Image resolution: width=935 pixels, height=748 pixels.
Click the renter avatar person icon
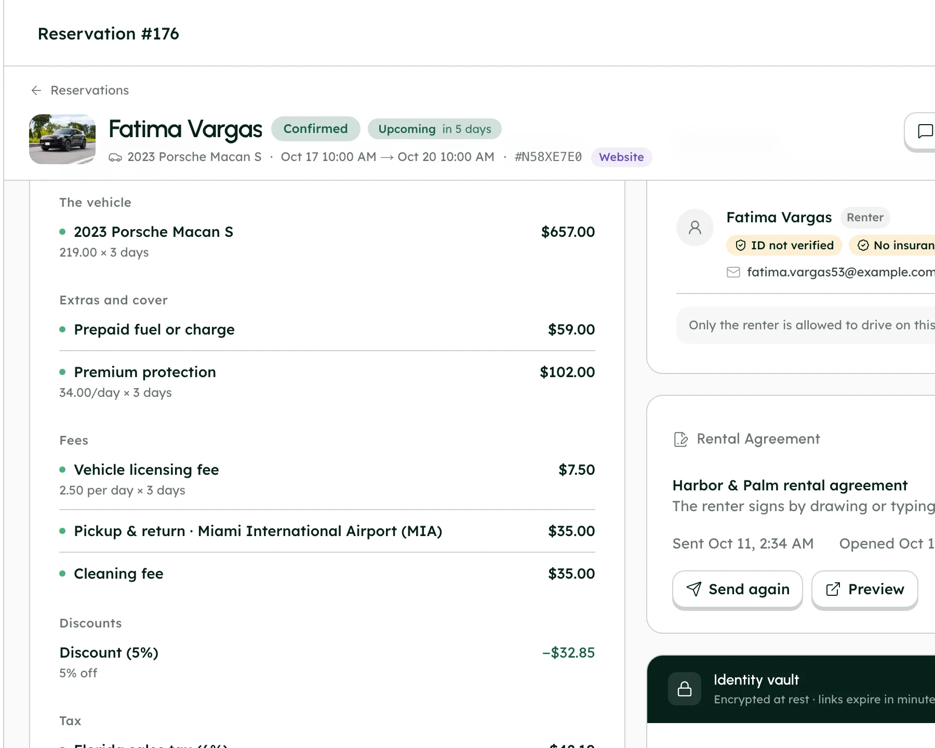[x=694, y=228]
